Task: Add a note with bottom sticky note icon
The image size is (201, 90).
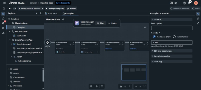Action: pyautogui.click(x=102, y=87)
